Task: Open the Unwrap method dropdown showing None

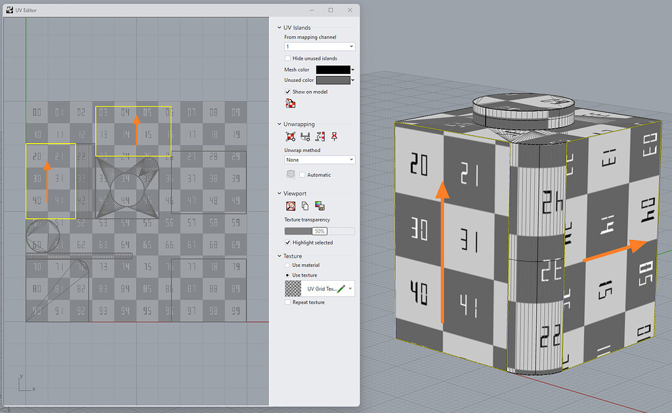Action: (319, 159)
